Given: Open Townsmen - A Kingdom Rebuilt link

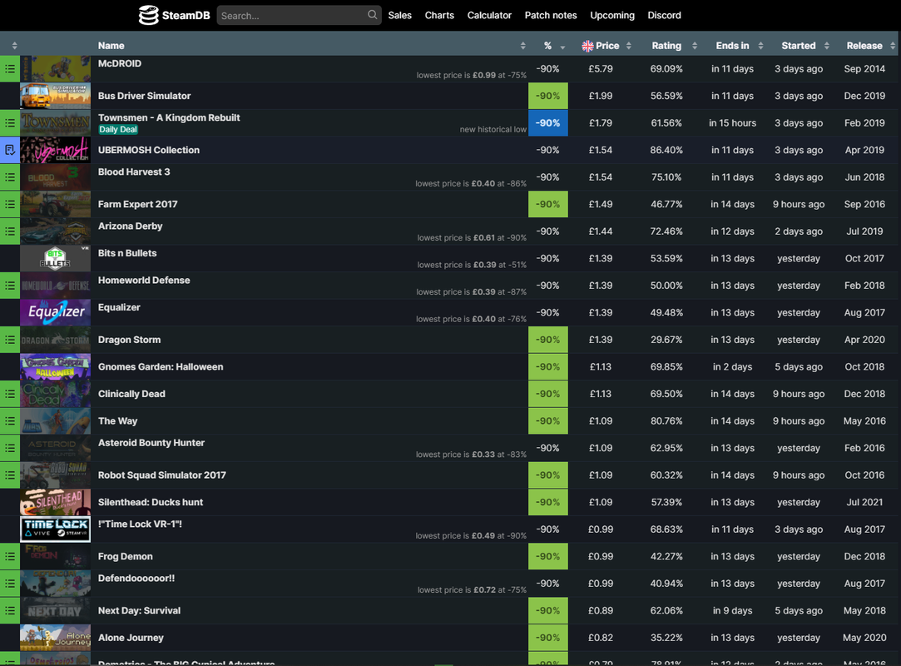Looking at the screenshot, I should 169,117.
